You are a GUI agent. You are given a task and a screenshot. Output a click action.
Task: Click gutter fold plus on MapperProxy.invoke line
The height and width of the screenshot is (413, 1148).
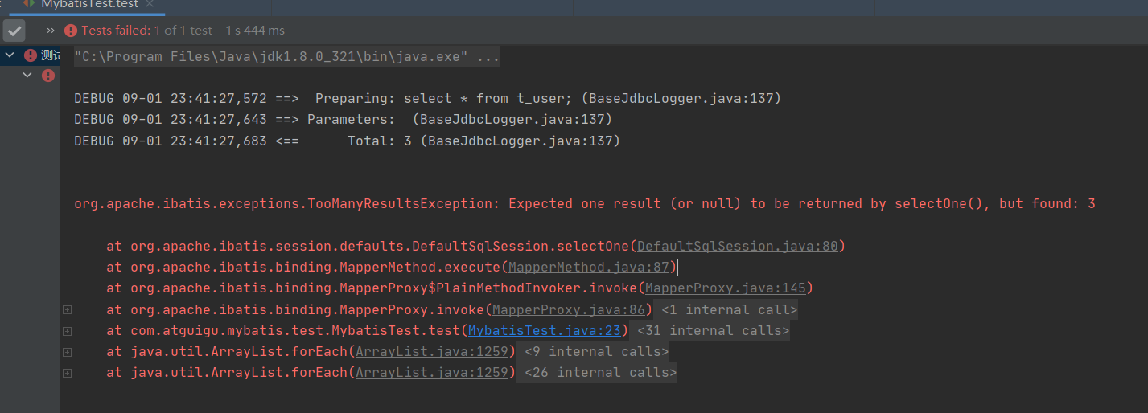(x=67, y=310)
